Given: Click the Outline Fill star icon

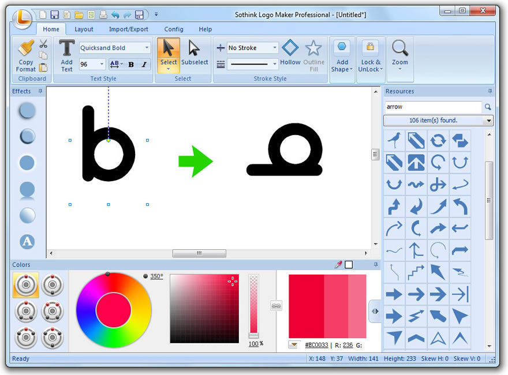Looking at the screenshot, I should click(313, 48).
